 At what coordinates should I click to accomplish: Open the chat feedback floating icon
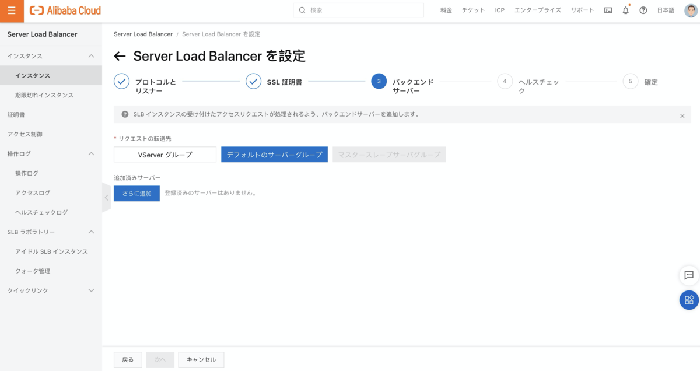[x=689, y=275]
